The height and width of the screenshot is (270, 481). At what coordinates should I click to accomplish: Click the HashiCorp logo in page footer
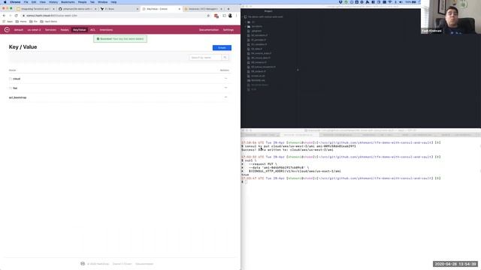(x=83, y=263)
